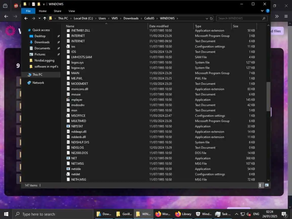Show hidden system tray icons
The height and width of the screenshot is (219, 292).
236,214
